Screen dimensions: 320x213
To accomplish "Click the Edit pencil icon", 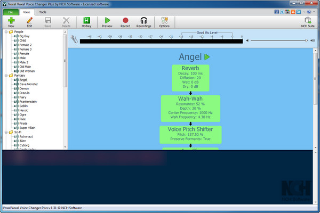I will point(29,20).
